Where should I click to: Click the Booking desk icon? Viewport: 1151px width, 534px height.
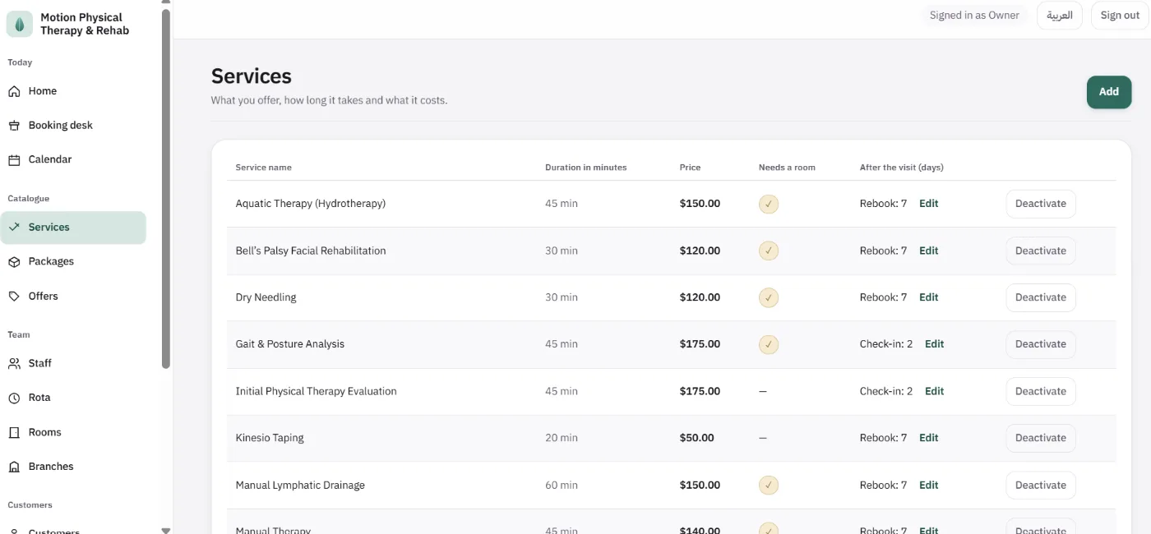pyautogui.click(x=14, y=126)
